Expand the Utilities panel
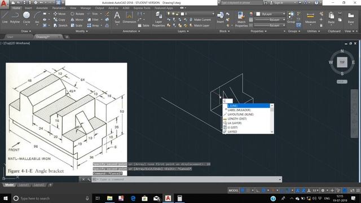The image size is (361, 203). pyautogui.click(x=314, y=31)
